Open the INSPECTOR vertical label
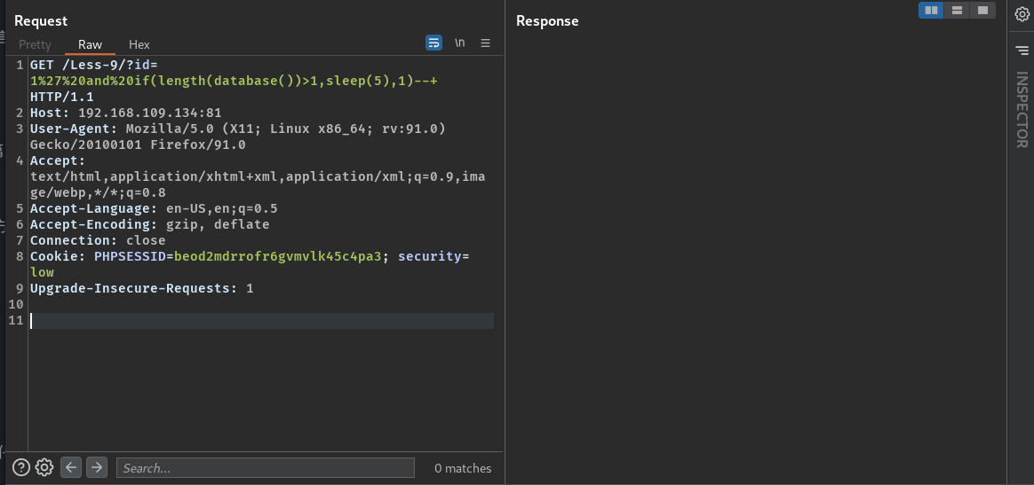1034x485 pixels. click(1021, 110)
